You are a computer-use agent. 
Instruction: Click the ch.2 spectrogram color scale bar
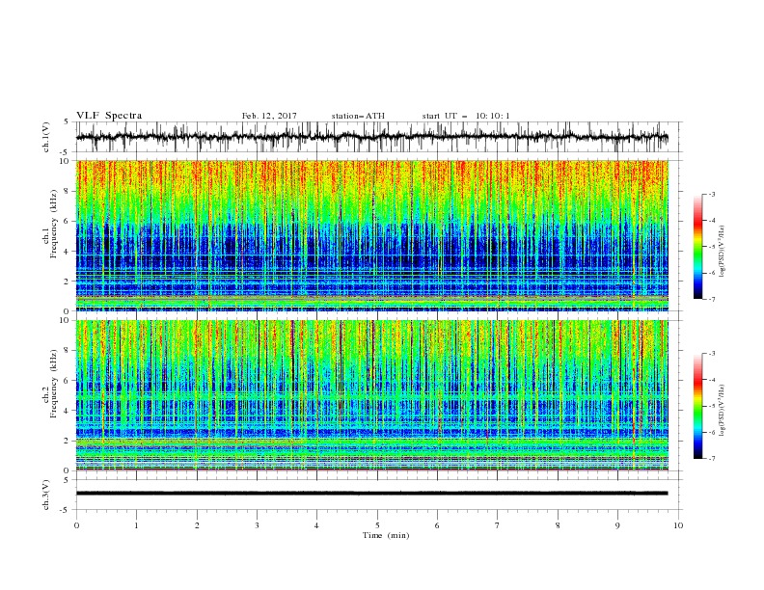pos(698,406)
